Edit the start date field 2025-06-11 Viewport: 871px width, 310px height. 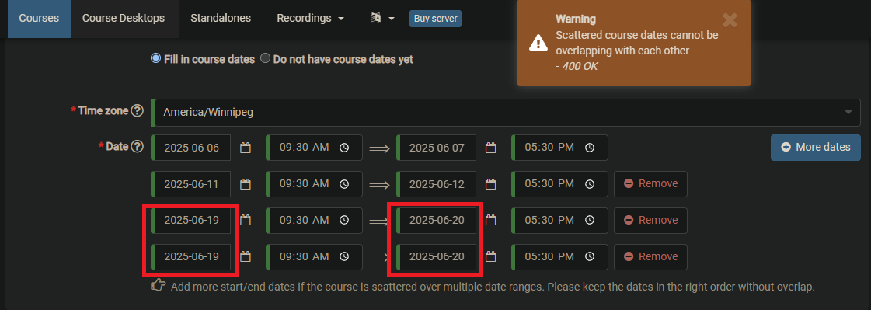click(192, 184)
